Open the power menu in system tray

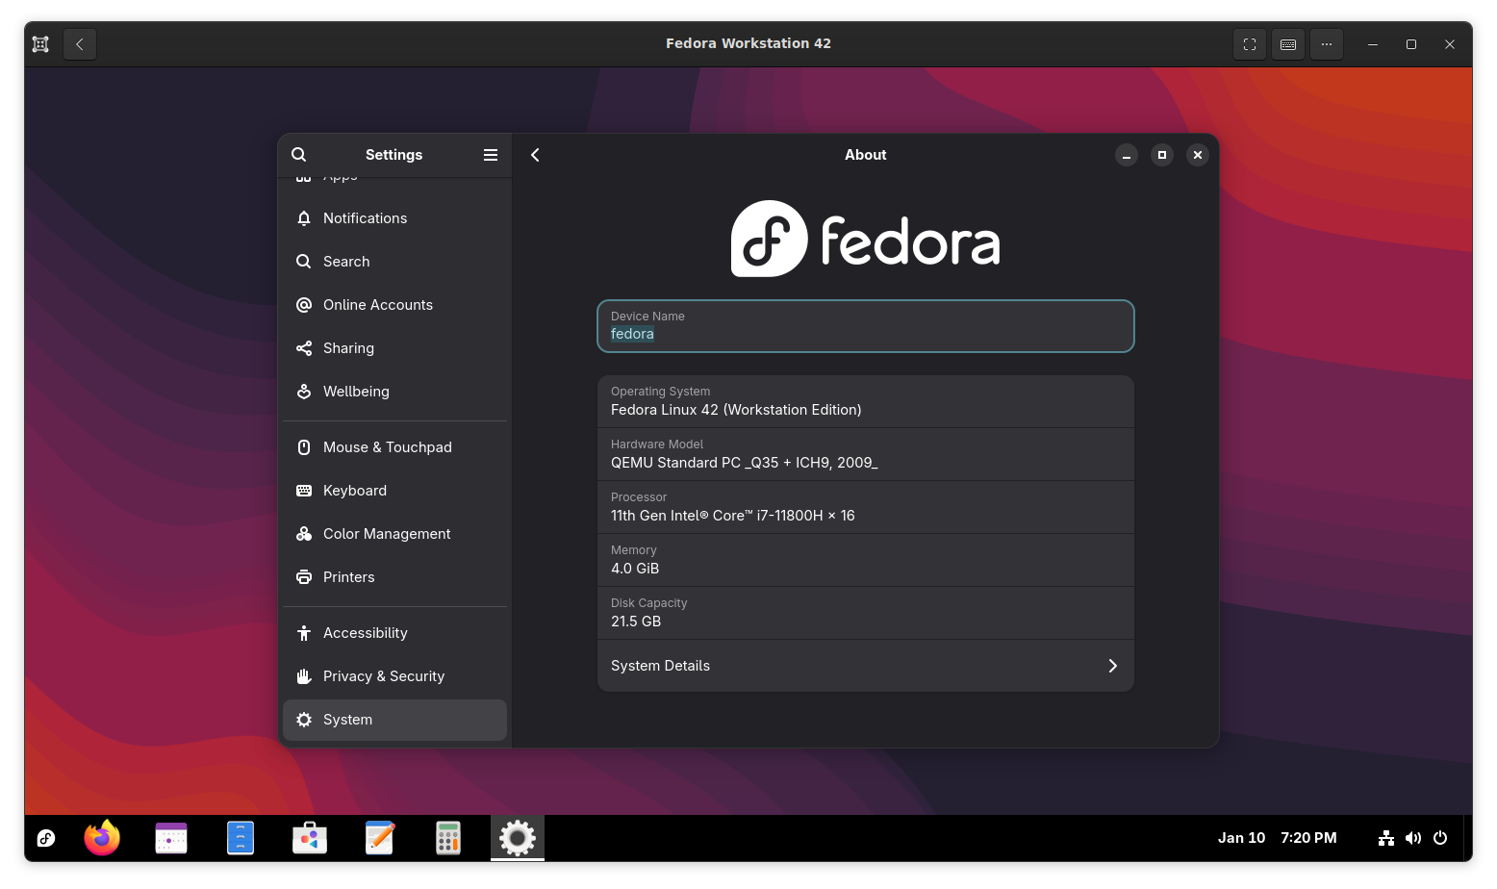tap(1440, 838)
